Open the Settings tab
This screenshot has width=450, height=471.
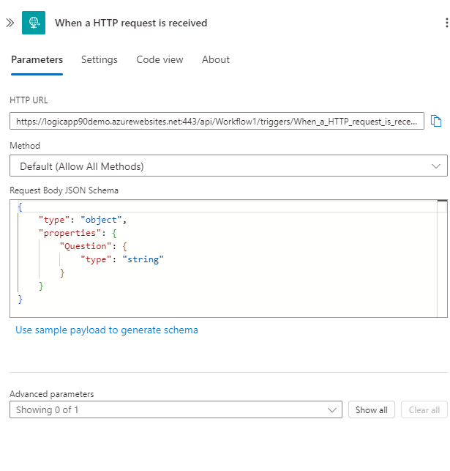tap(100, 60)
